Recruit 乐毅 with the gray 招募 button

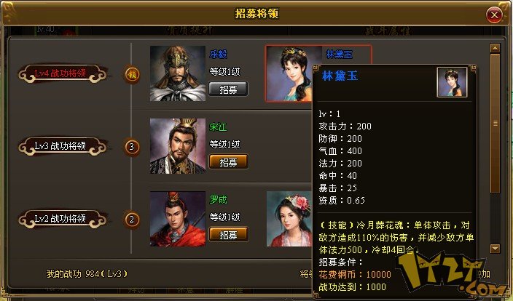coord(228,89)
